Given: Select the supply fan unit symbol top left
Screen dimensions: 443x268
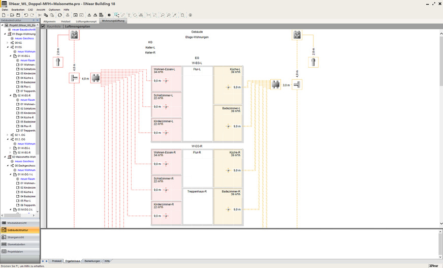Looking at the screenshot, I should [74, 35].
